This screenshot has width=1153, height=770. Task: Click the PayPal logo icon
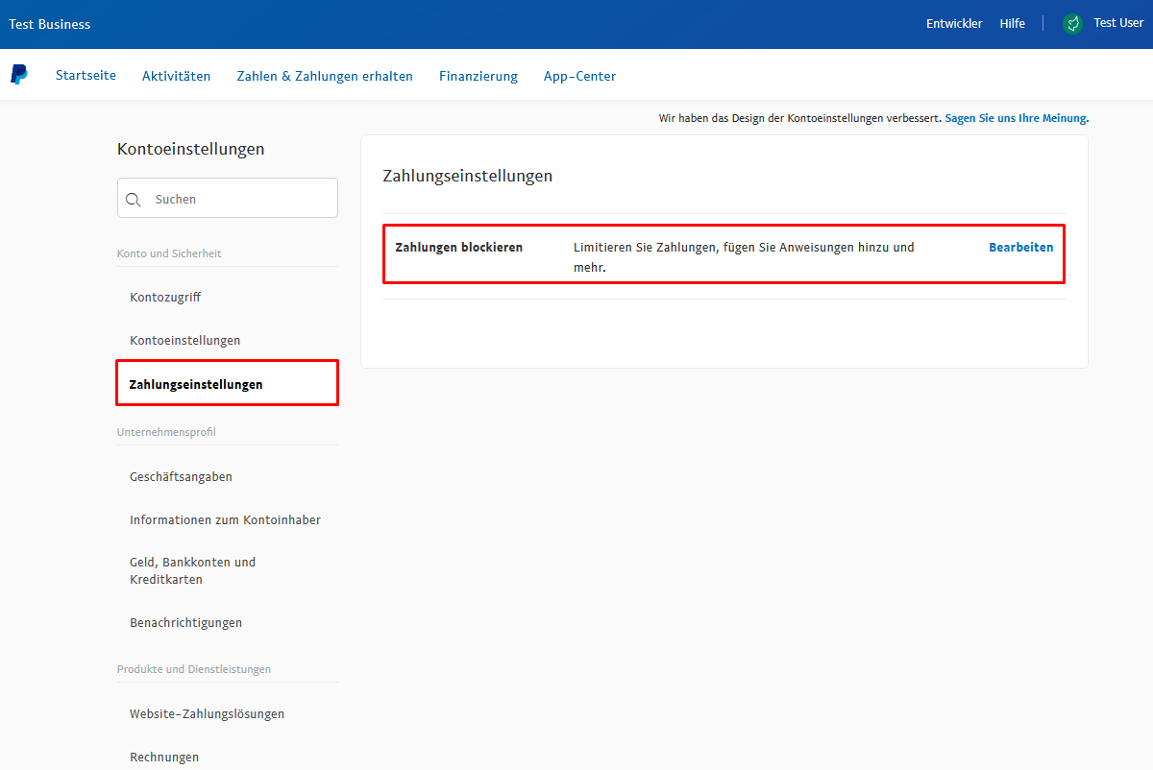coord(19,75)
